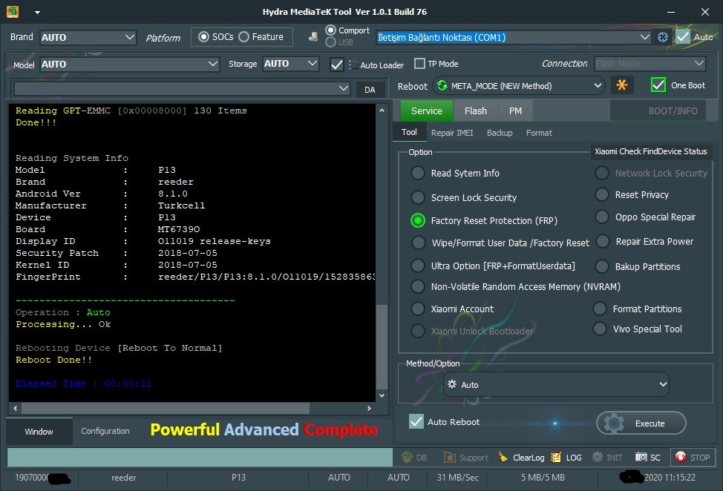Select the NVRAM option

coord(418,286)
